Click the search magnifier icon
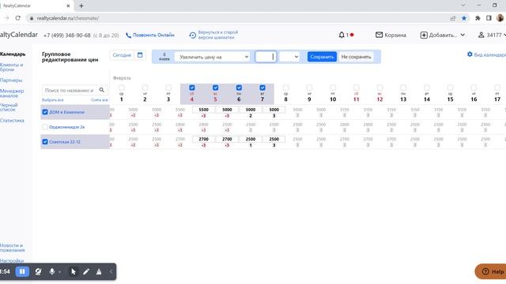 (x=102, y=90)
